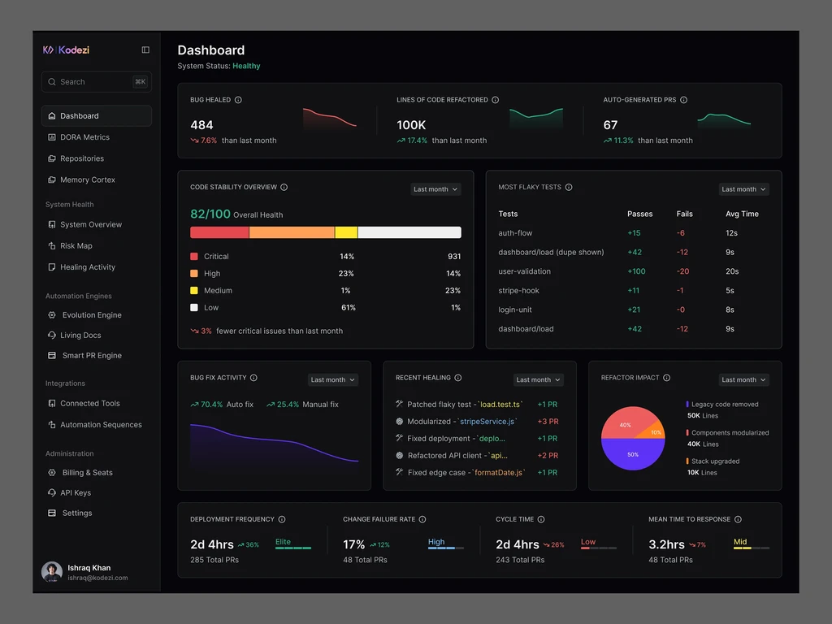Collapse sidebar with the panel toggle icon
832x624 pixels.
click(145, 50)
